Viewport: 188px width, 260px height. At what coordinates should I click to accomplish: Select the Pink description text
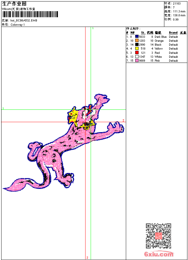coord(157,61)
